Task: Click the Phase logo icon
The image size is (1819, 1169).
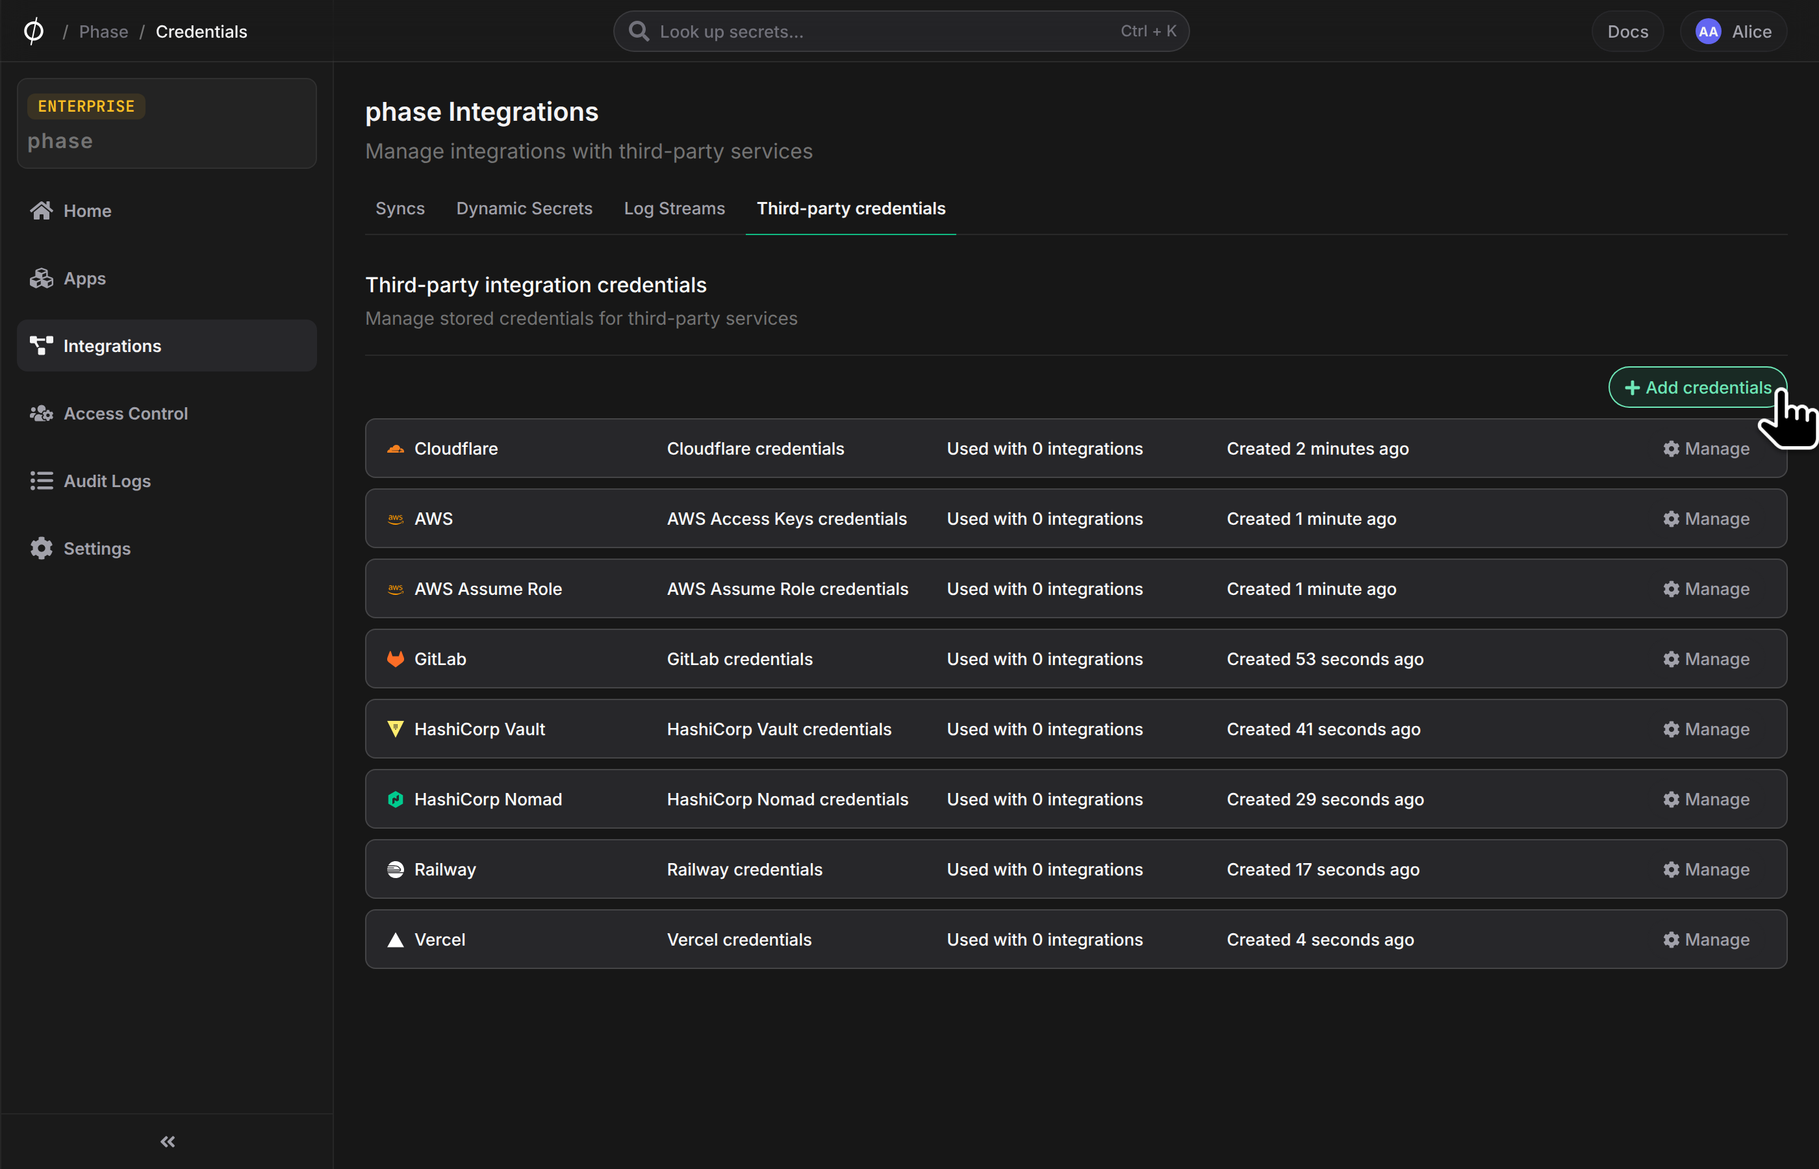Action: tap(33, 31)
